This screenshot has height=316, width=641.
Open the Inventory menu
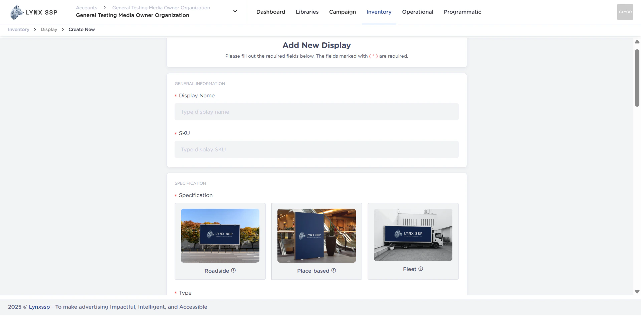point(379,12)
